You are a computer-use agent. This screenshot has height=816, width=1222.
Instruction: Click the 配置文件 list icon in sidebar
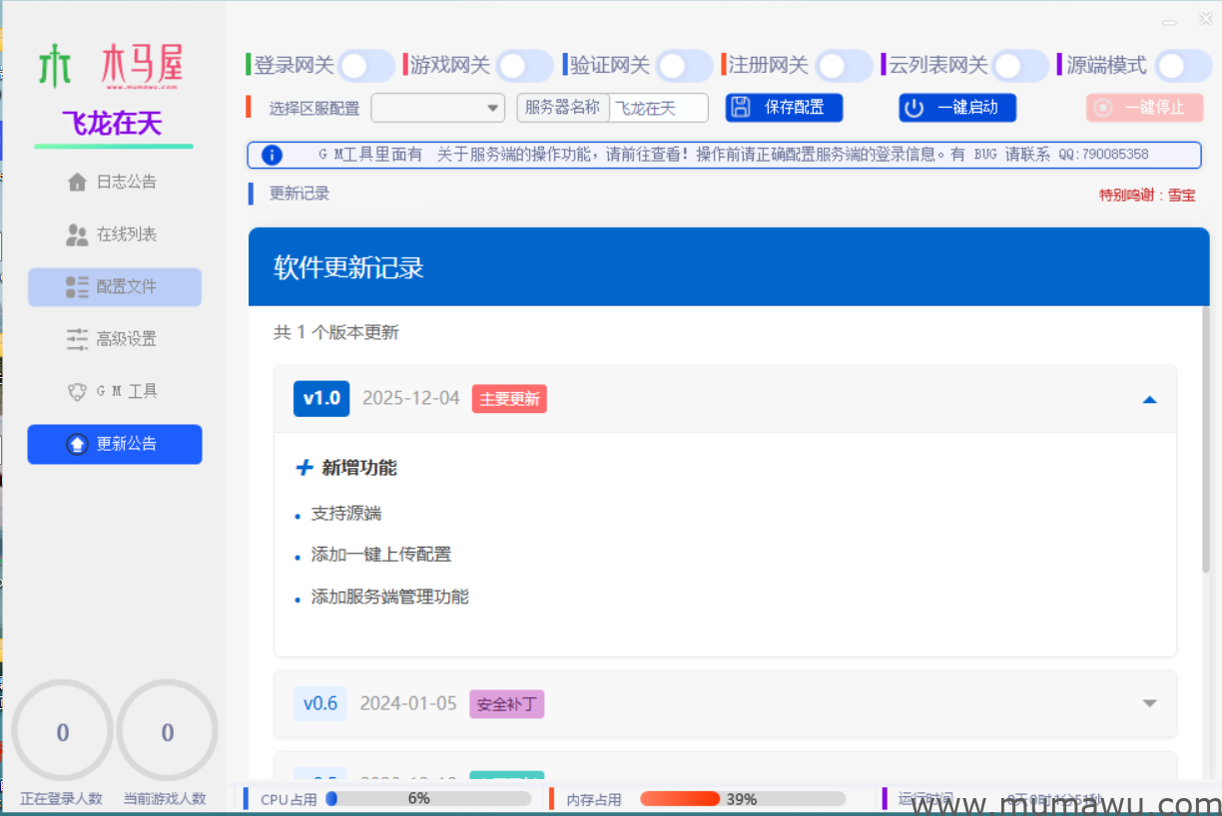(77, 287)
